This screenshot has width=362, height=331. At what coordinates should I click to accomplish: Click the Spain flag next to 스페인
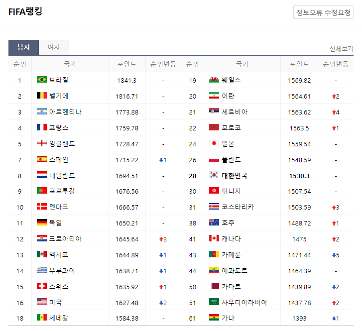coord(42,159)
